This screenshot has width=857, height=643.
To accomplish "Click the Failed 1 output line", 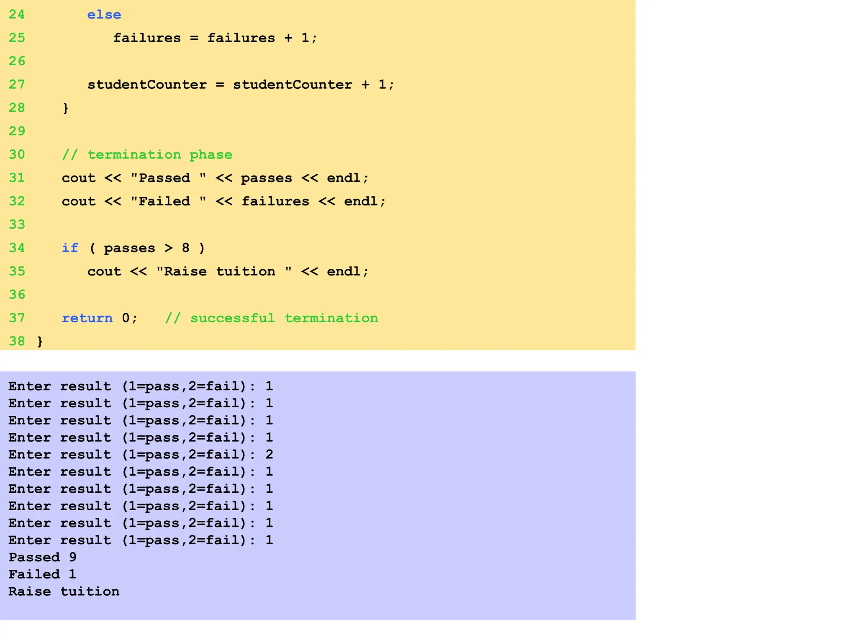I will (x=42, y=574).
